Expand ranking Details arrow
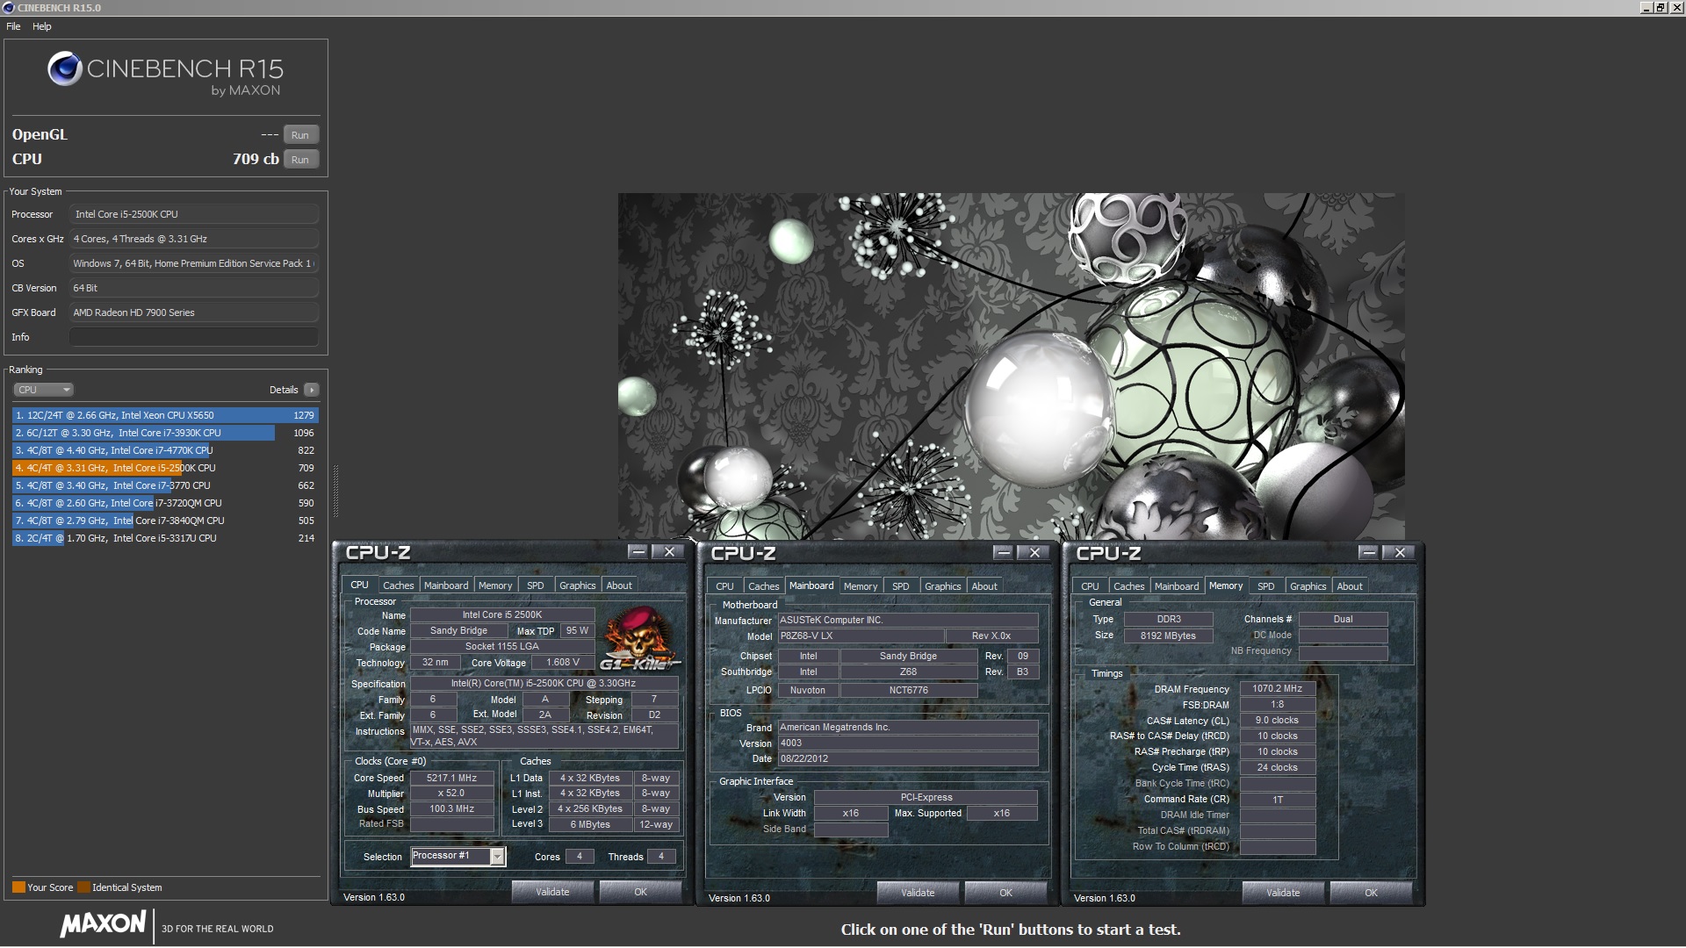This screenshot has height=948, width=1686. pos(312,390)
